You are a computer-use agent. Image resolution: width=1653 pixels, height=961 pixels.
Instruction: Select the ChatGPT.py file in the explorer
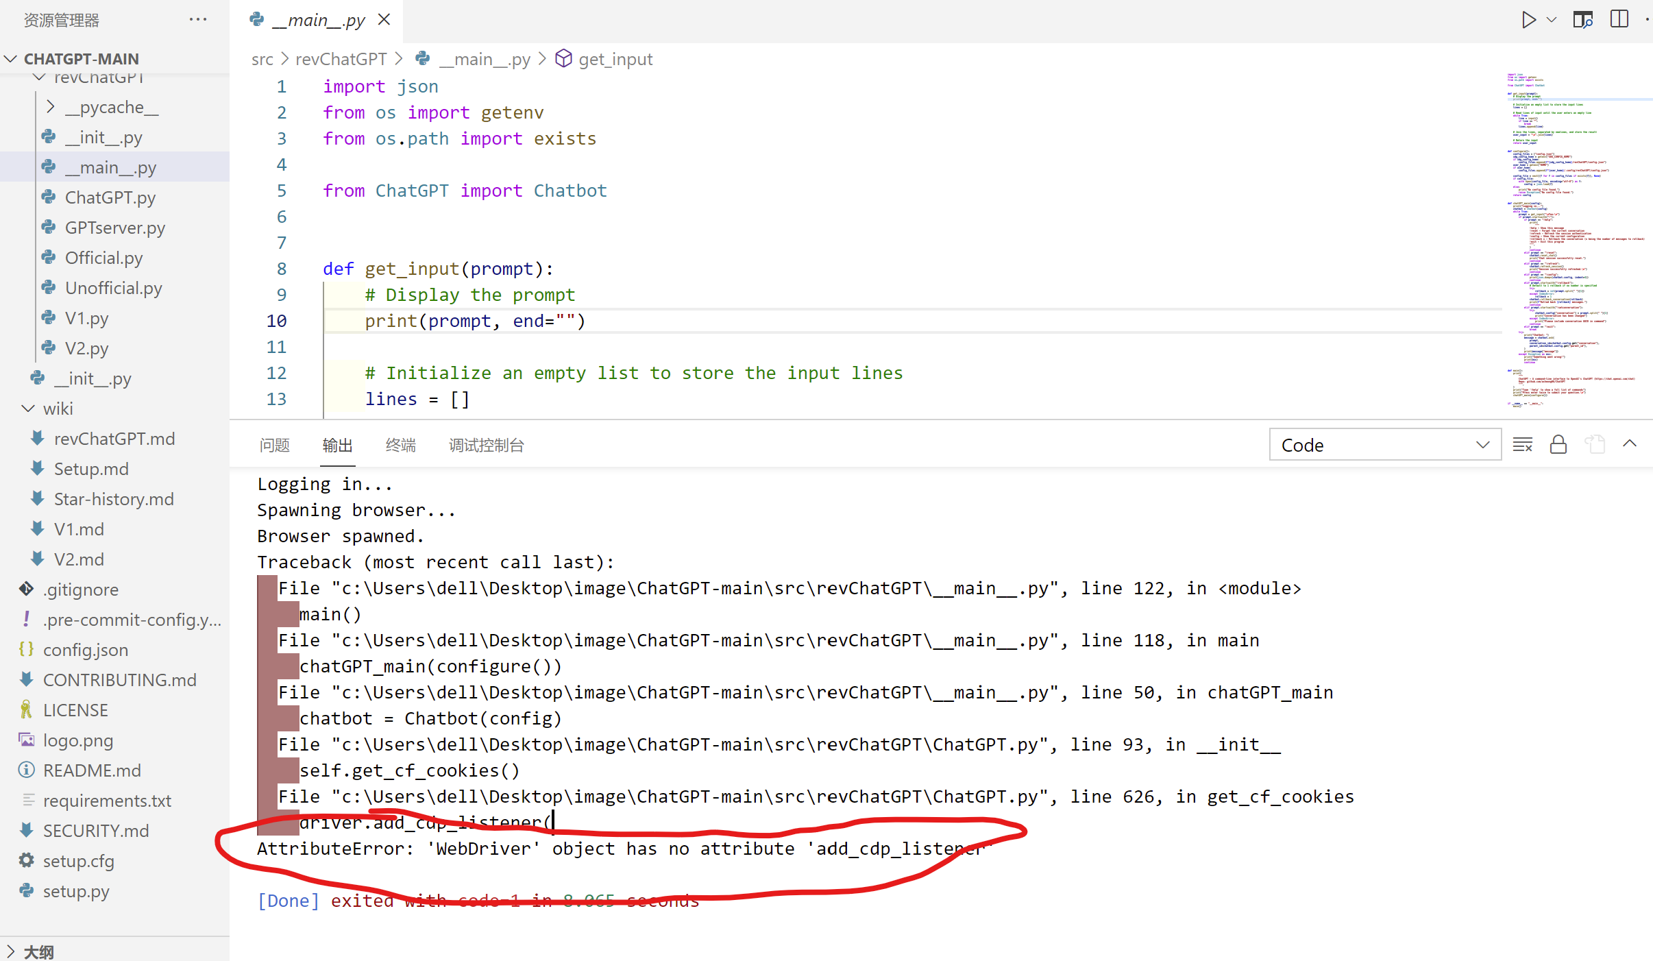pos(110,197)
